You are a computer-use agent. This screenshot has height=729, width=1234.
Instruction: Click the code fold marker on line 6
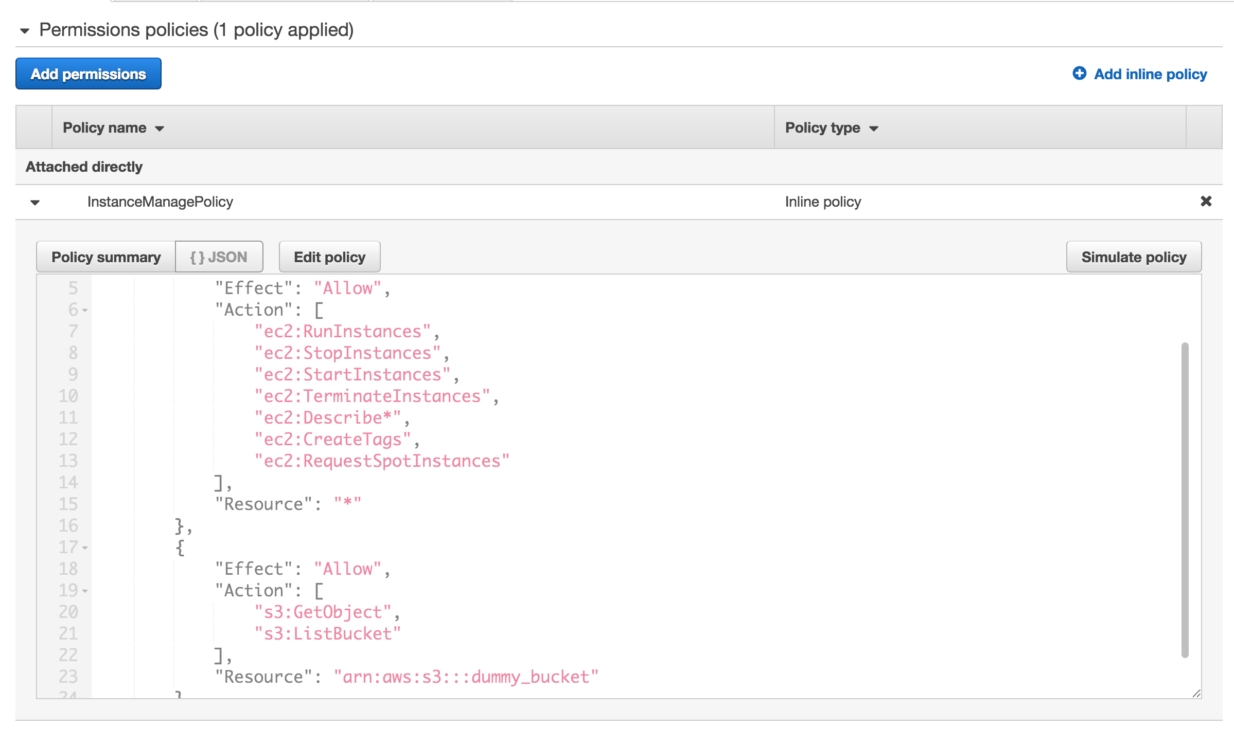tap(85, 311)
